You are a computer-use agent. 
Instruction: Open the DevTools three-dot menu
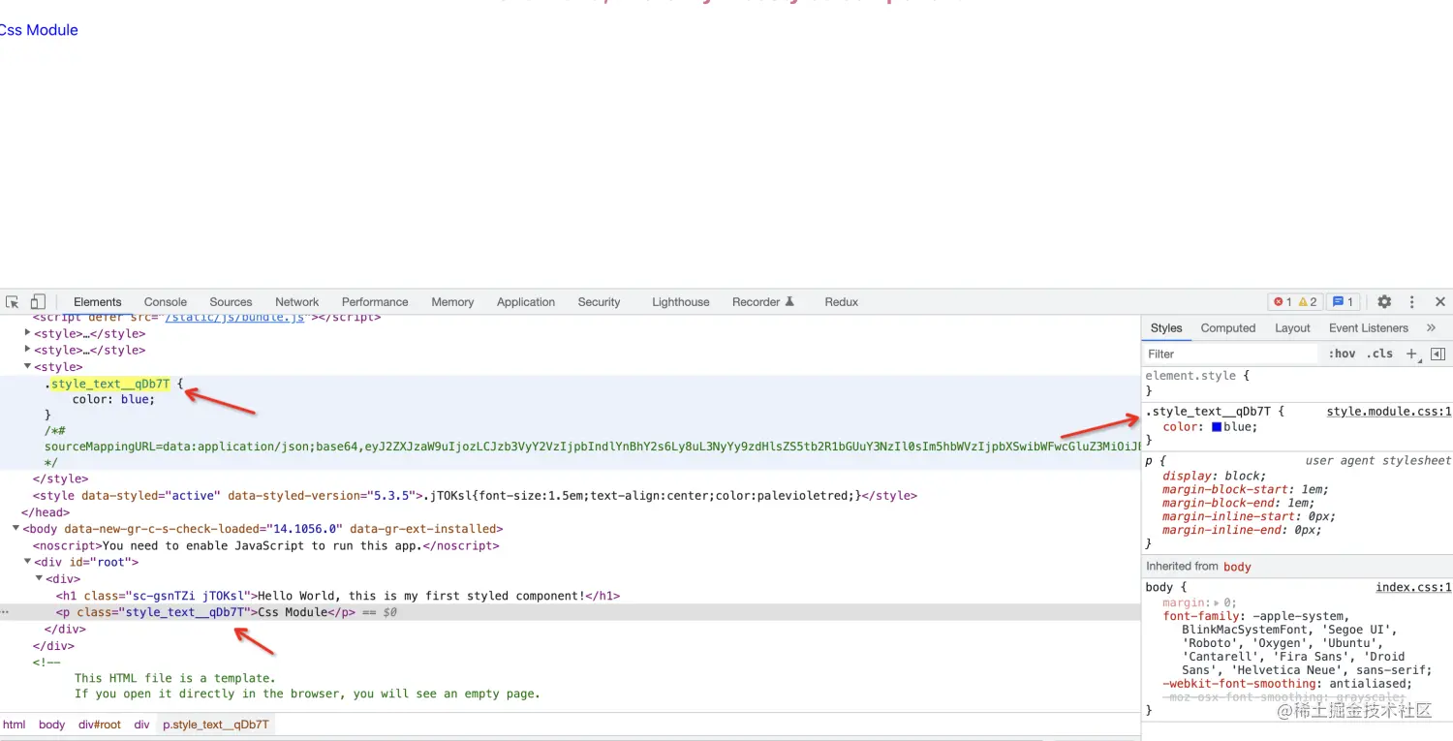1412,302
